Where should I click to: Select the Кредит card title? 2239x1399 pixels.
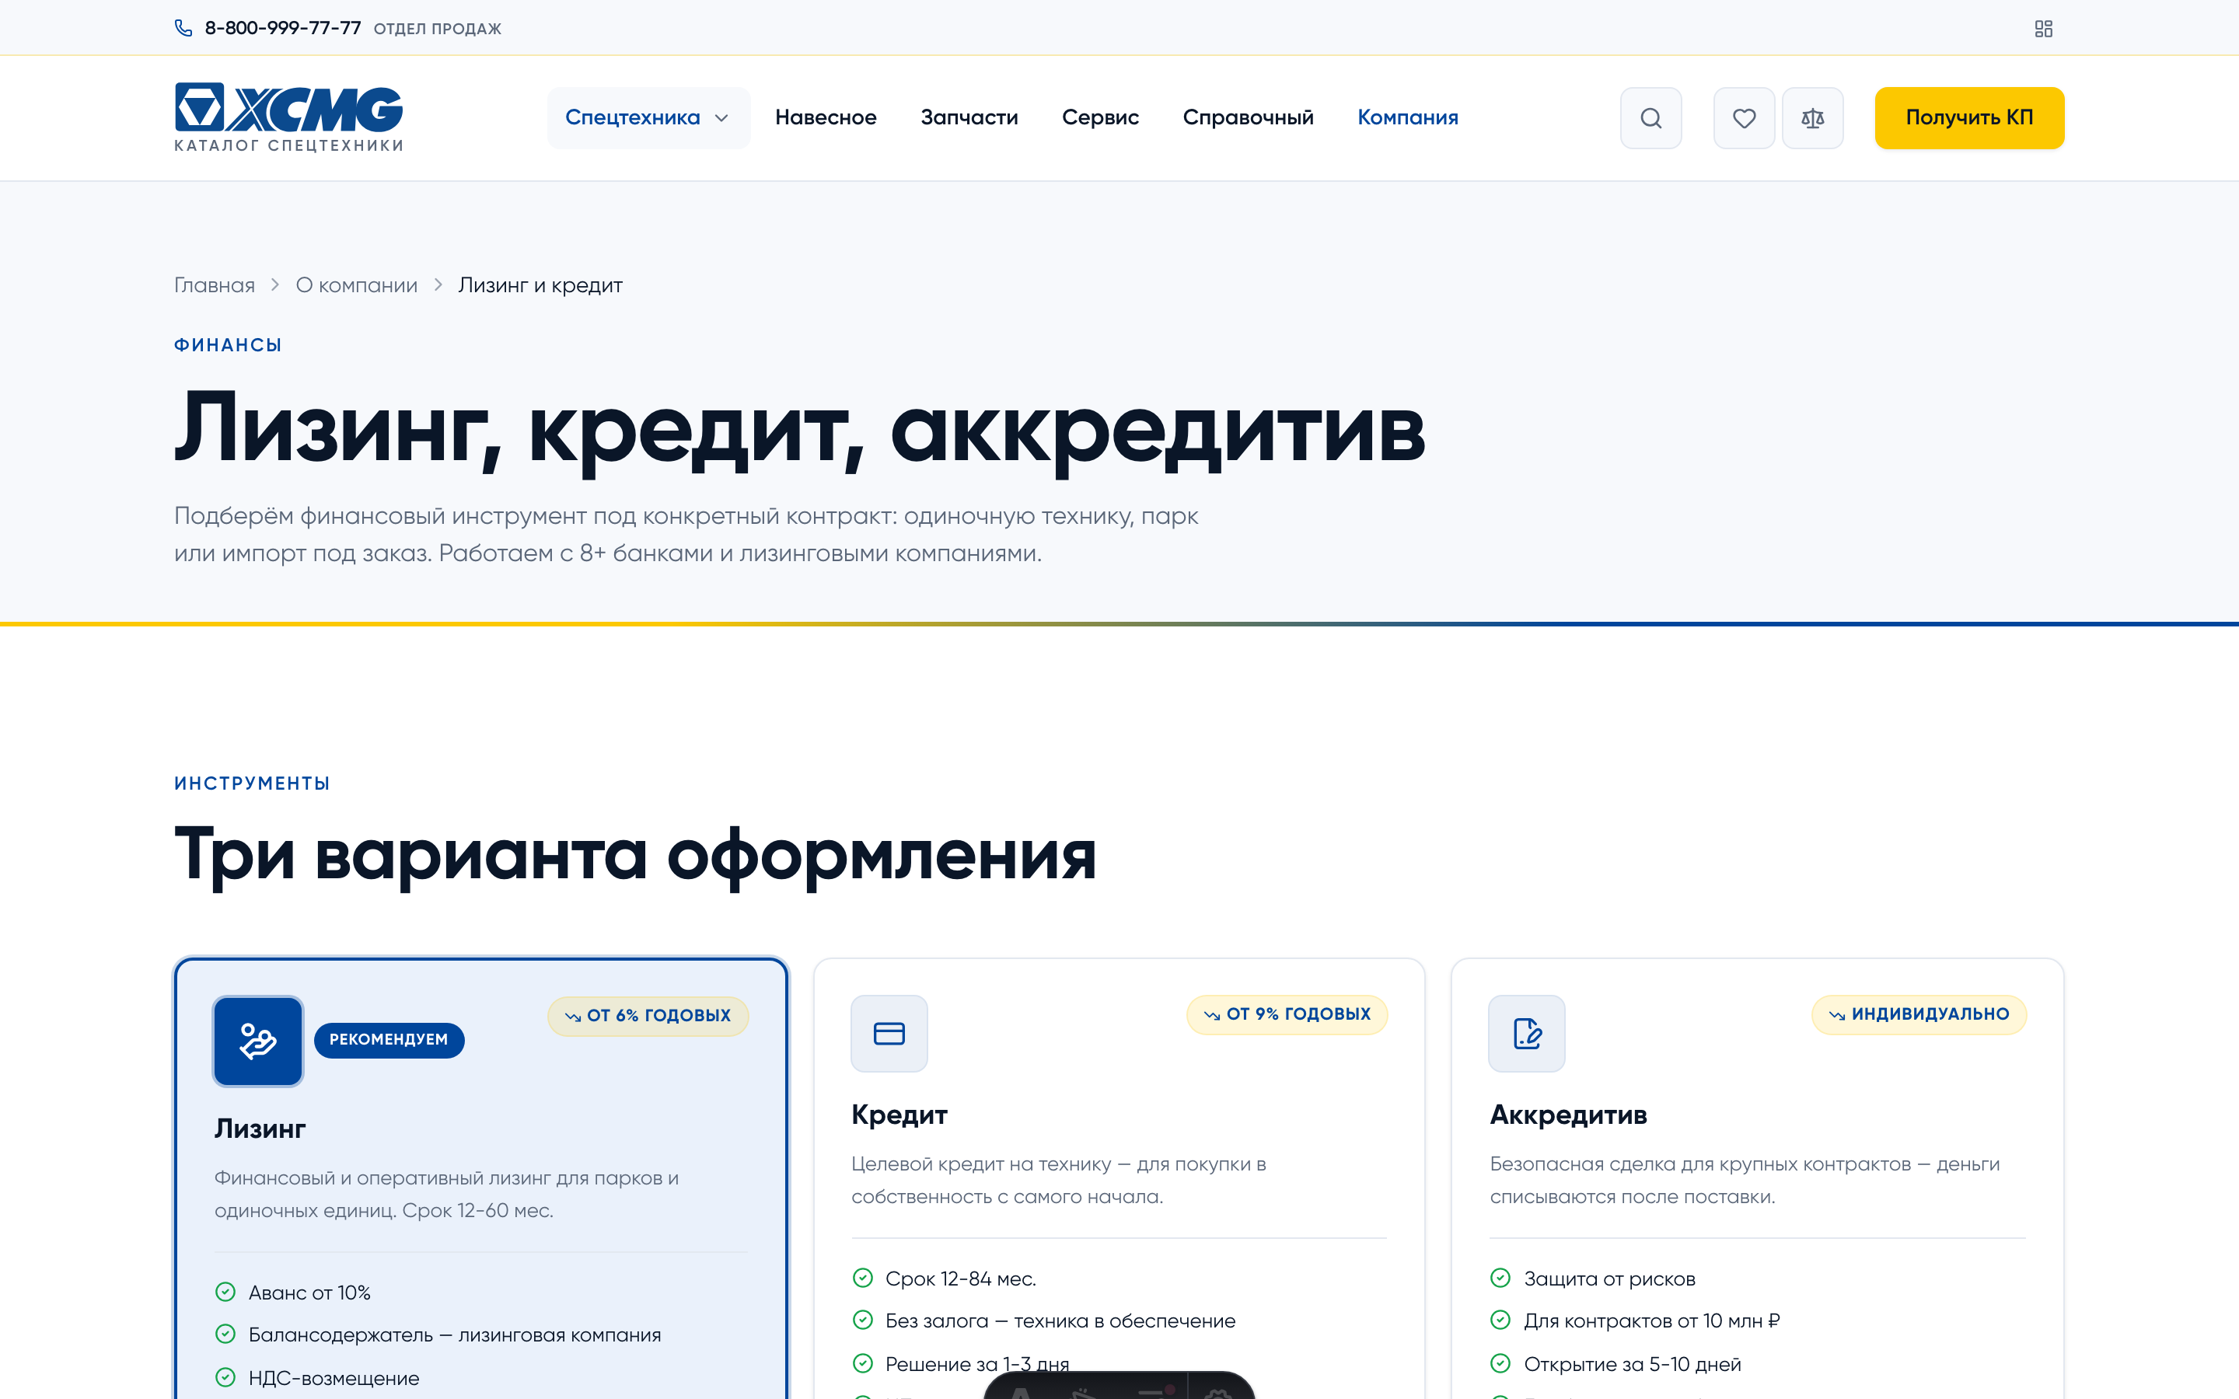(899, 1115)
